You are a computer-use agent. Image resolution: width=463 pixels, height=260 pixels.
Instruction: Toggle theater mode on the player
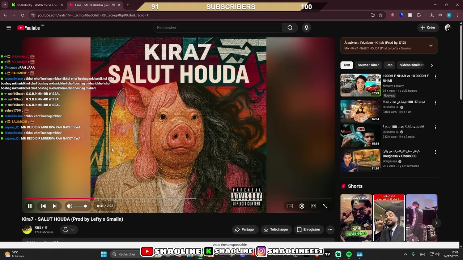(x=314, y=206)
